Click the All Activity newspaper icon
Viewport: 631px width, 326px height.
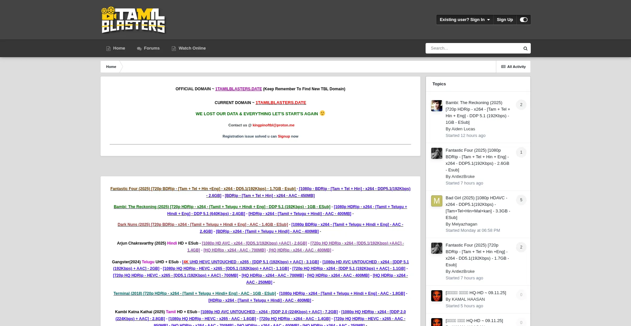[x=503, y=67]
